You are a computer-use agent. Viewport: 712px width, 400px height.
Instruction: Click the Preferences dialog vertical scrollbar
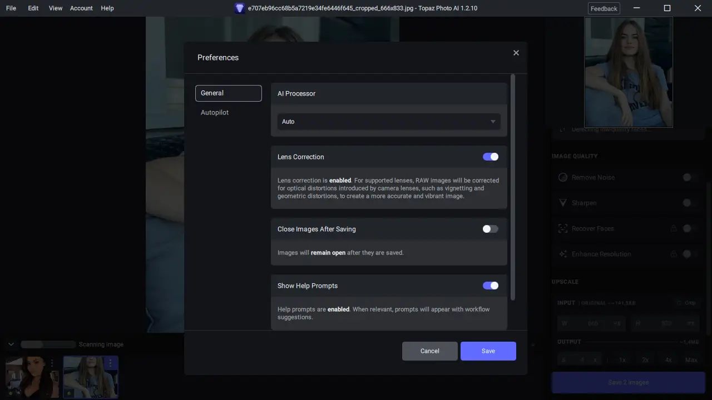[513, 187]
